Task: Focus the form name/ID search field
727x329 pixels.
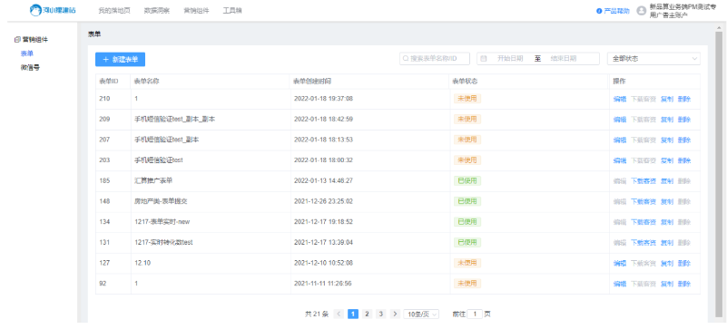Action: tap(435, 59)
